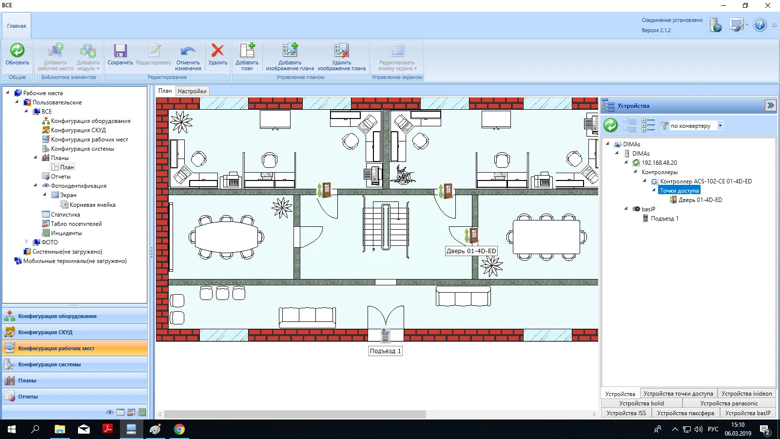Click the help question mark icon
Screen dimensions: 780x439
(x=760, y=25)
